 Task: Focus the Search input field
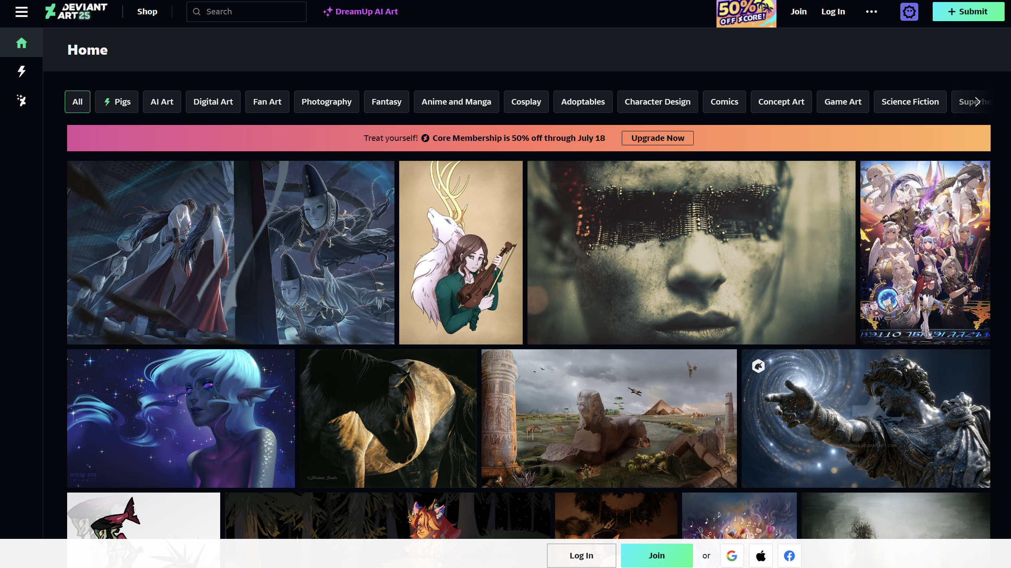click(x=247, y=12)
